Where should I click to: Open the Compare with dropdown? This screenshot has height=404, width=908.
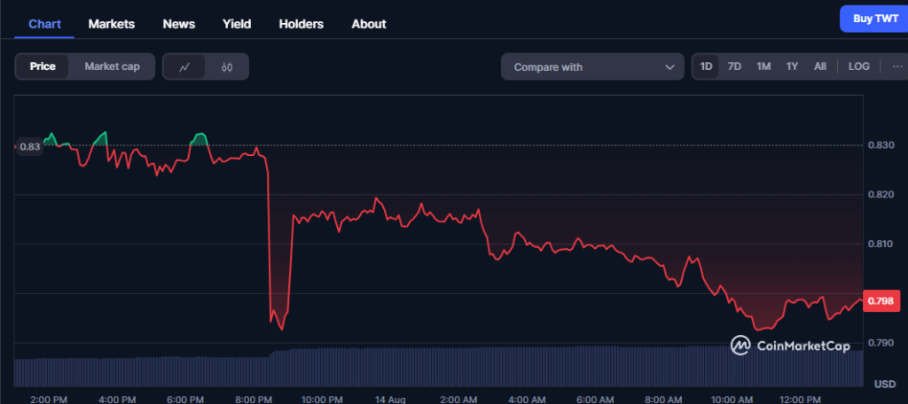pyautogui.click(x=592, y=66)
